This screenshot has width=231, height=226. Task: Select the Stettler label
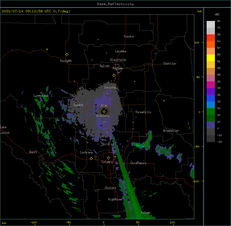pos(170,64)
